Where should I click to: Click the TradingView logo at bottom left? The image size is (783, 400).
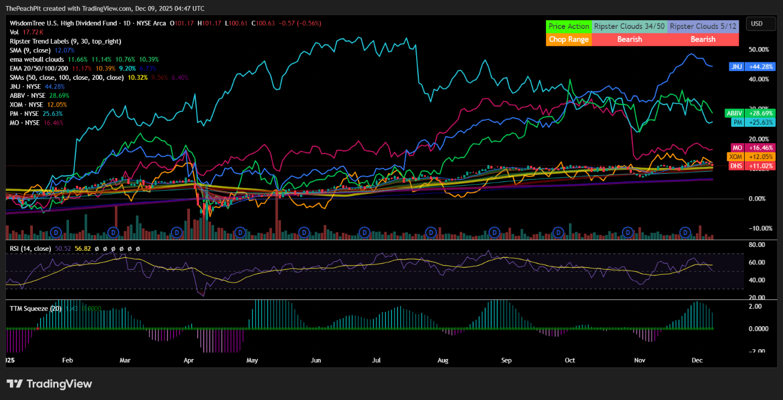[49, 384]
